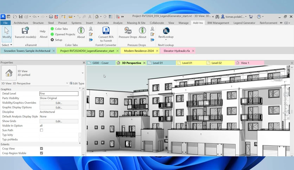Click the Aligned Dimension icon in quick access
This screenshot has height=170, width=294.
63,17
